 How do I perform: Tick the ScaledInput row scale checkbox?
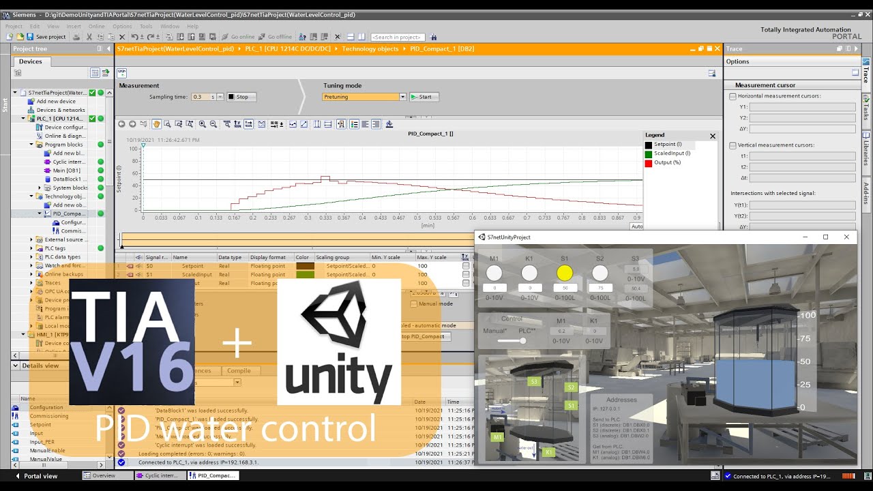click(x=466, y=274)
